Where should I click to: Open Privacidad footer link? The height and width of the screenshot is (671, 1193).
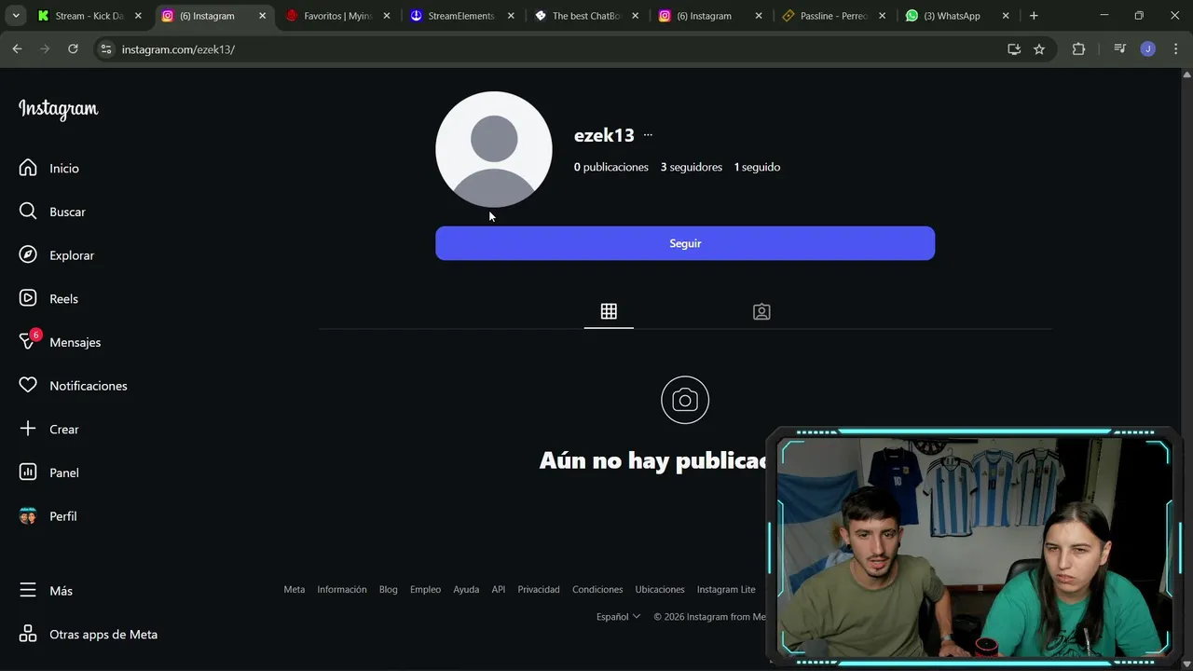(539, 589)
